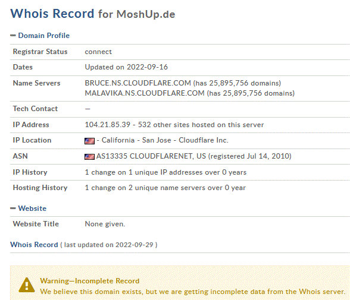This screenshot has height=300, width=350.
Task: Click the Warning—Incomplete Record heading
Action: point(90,281)
